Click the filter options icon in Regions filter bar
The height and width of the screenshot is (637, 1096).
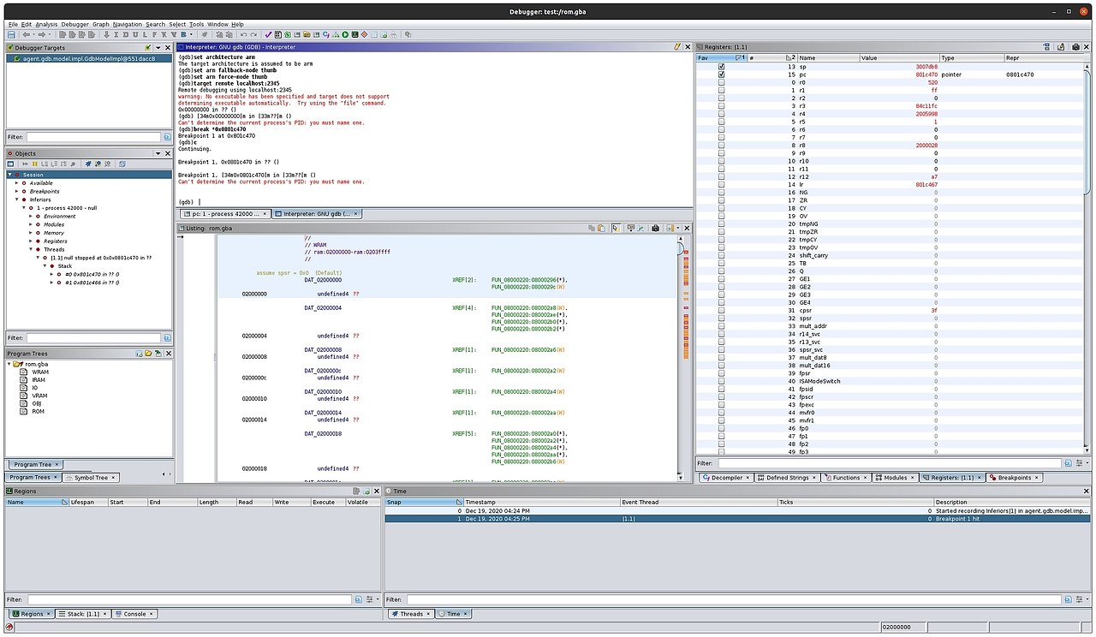pyautogui.click(x=359, y=599)
